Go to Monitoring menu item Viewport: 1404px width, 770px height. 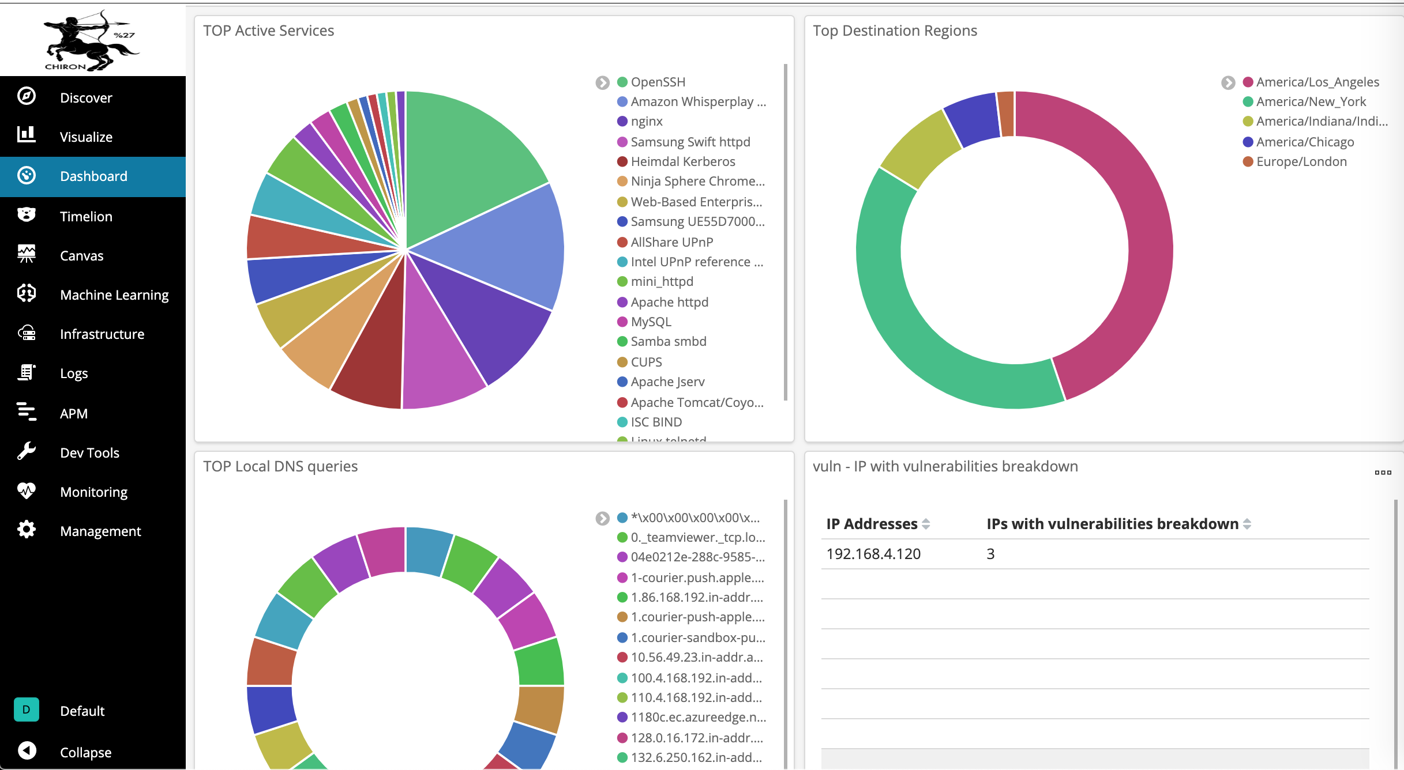point(93,492)
